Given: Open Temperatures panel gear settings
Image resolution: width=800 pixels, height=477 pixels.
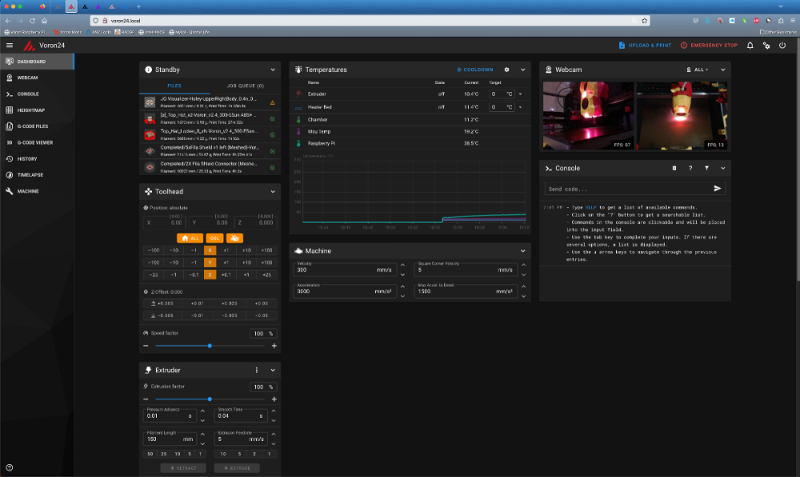Looking at the screenshot, I should pyautogui.click(x=506, y=70).
